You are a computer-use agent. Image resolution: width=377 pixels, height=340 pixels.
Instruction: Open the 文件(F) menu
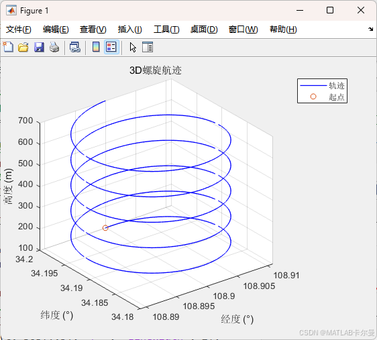[x=19, y=30]
